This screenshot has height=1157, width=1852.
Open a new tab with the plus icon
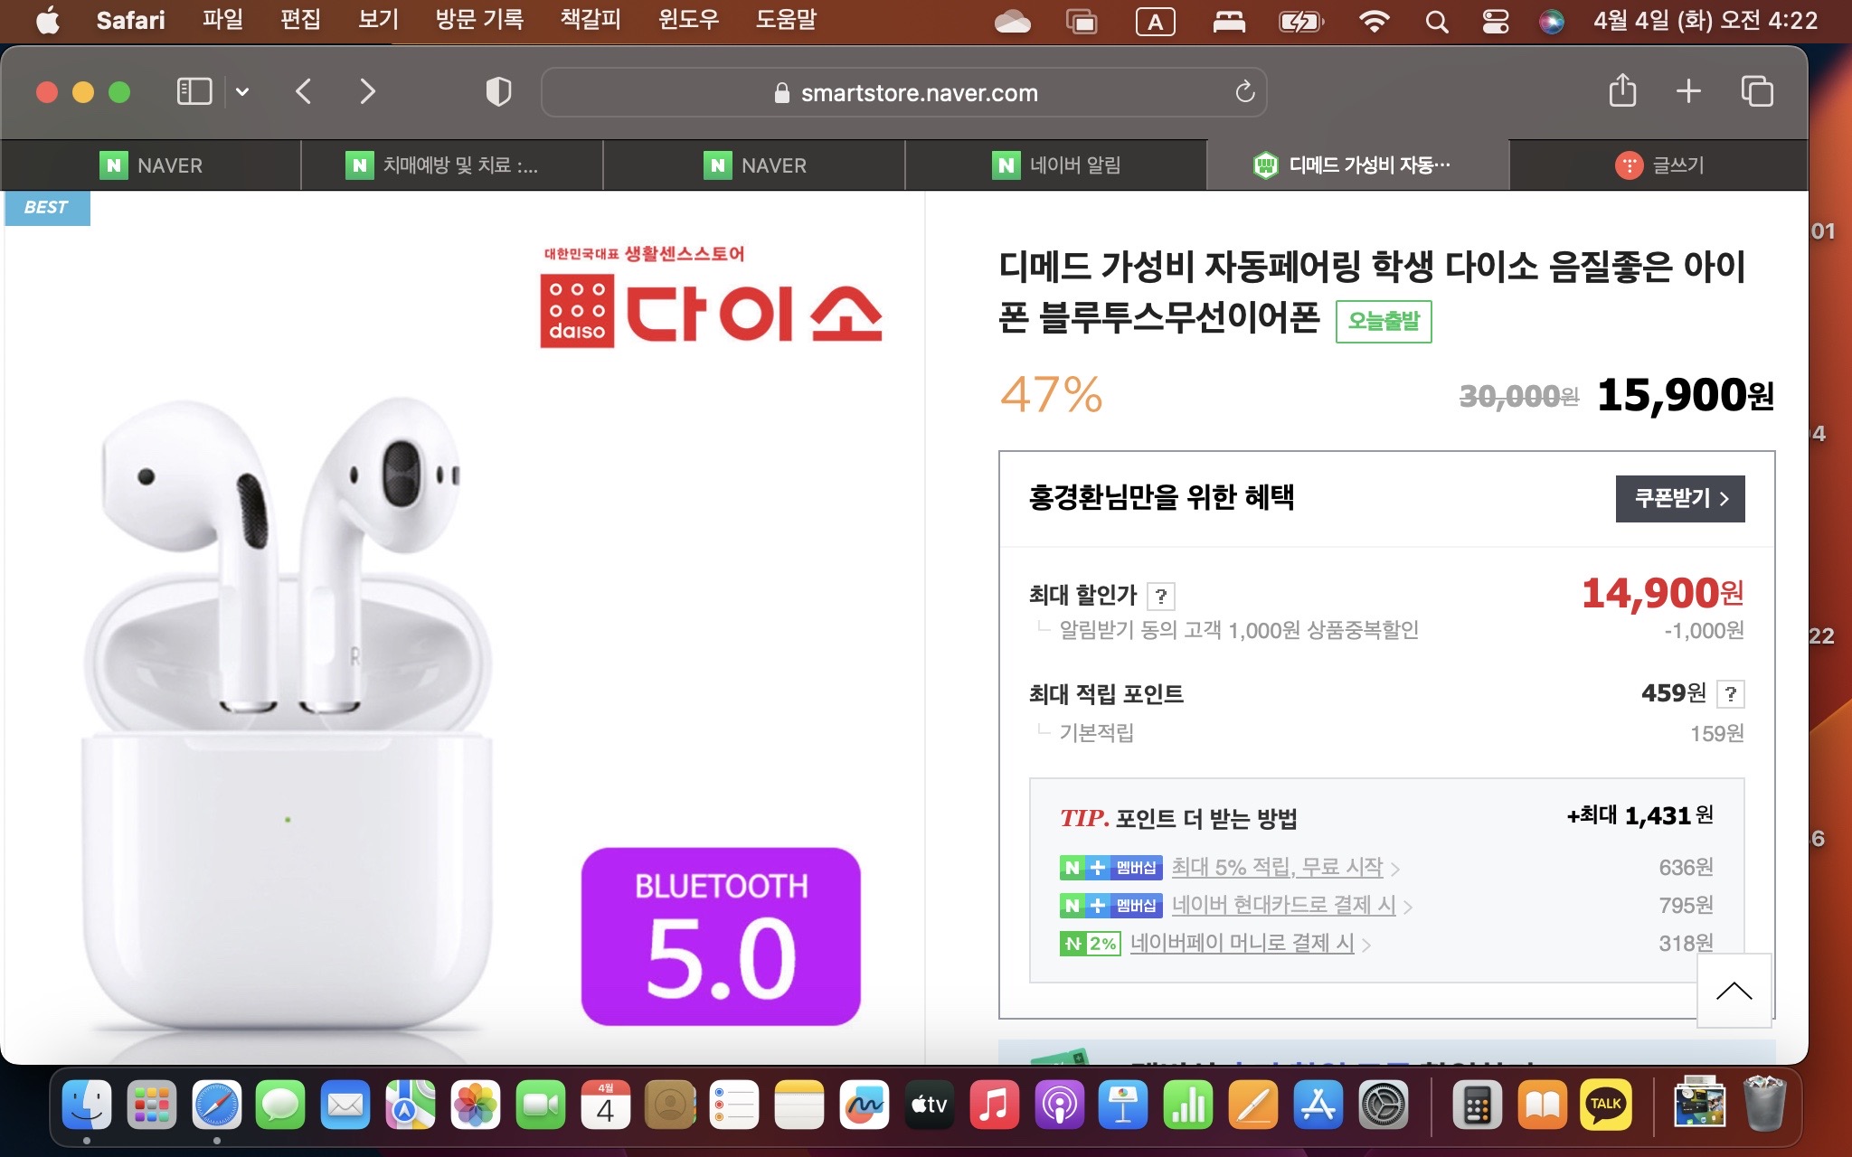(x=1688, y=91)
